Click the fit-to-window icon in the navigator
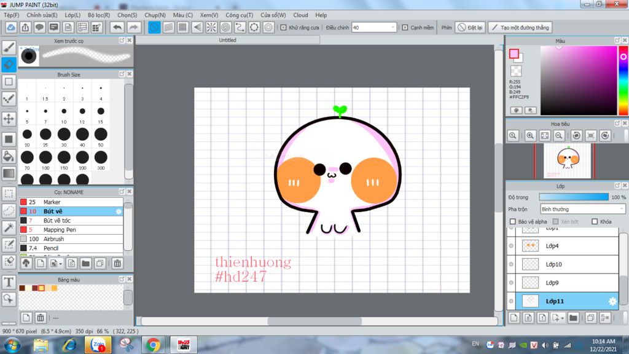The image size is (629, 354). coord(544,136)
